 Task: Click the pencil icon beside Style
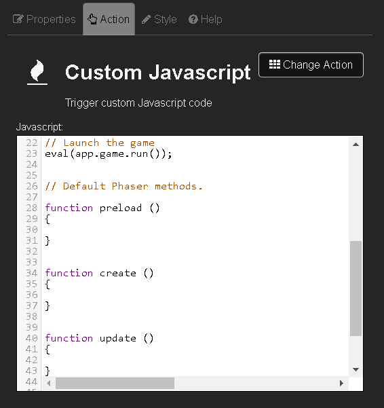(147, 20)
